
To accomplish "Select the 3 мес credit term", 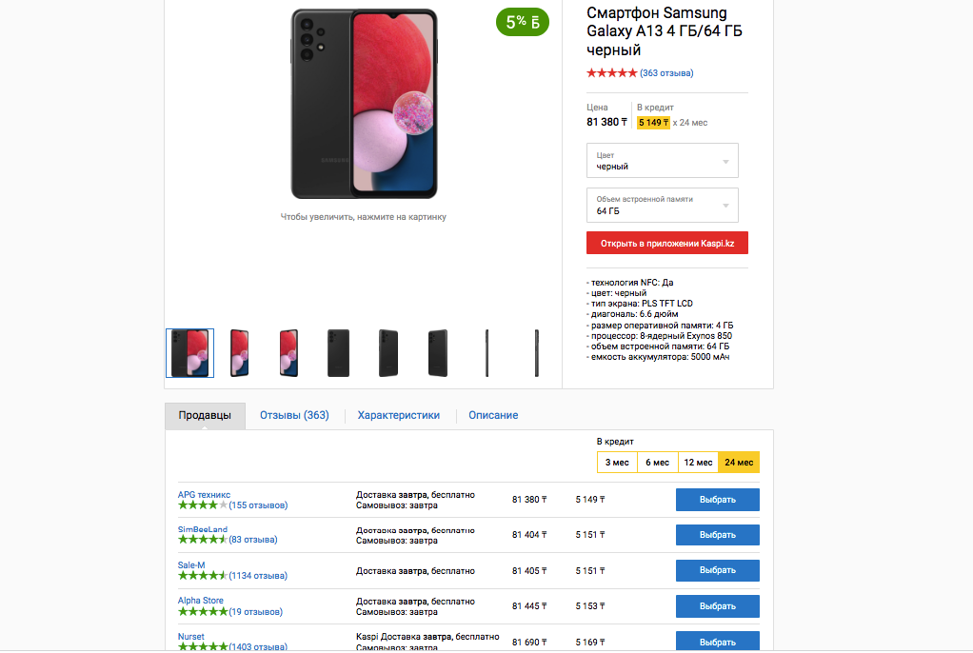I will point(617,463).
